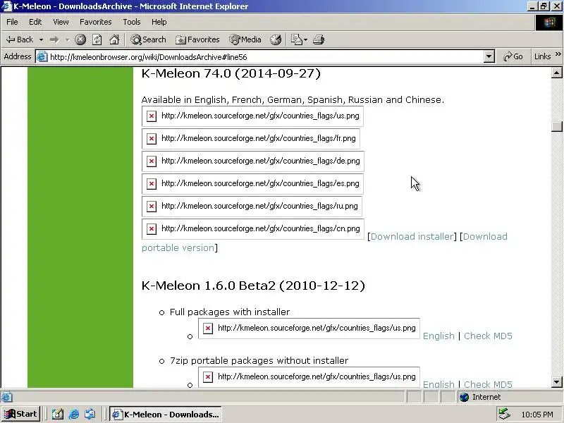Click the broken es.png flag image

click(252, 183)
